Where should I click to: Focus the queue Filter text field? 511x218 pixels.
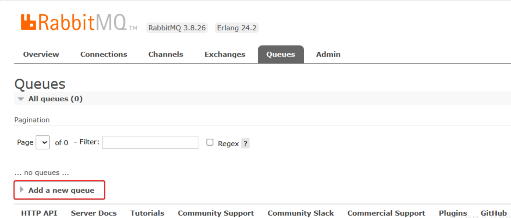point(150,142)
